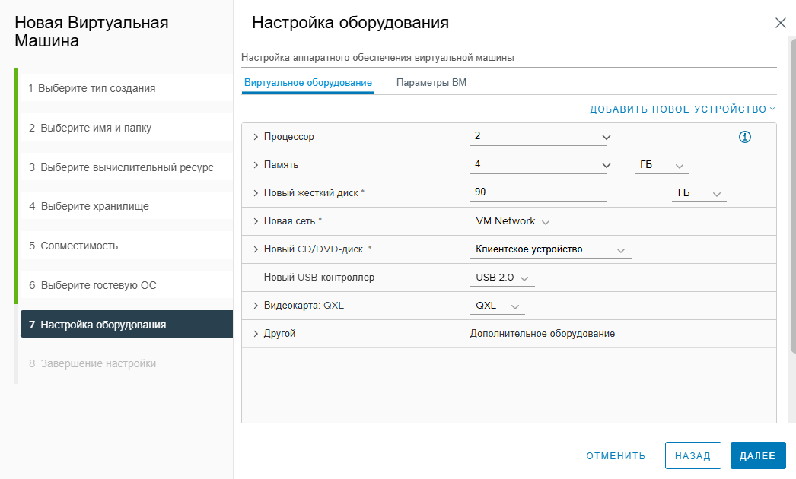Go to step 4 Выберите хранилище
796x479 pixels.
(126, 205)
